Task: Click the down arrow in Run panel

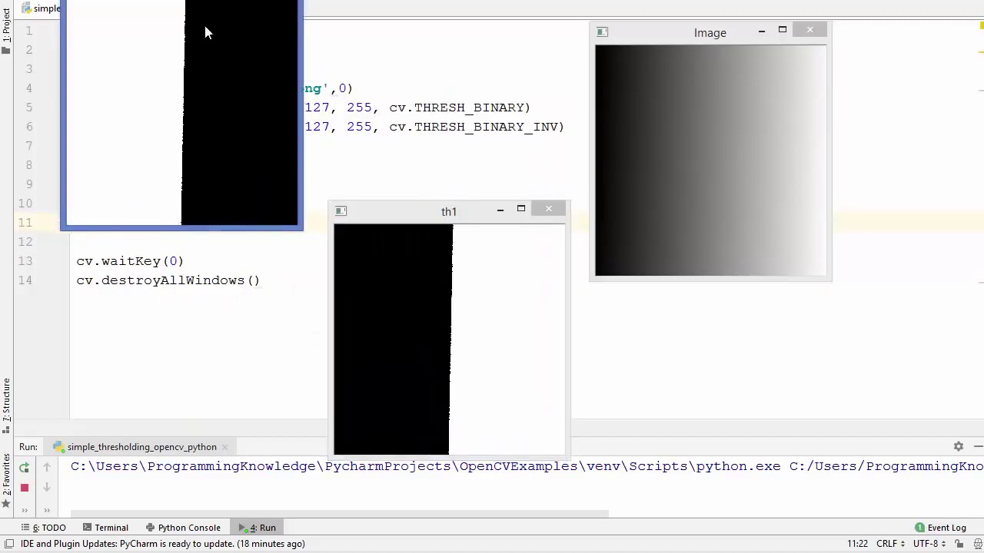Action: (x=47, y=487)
